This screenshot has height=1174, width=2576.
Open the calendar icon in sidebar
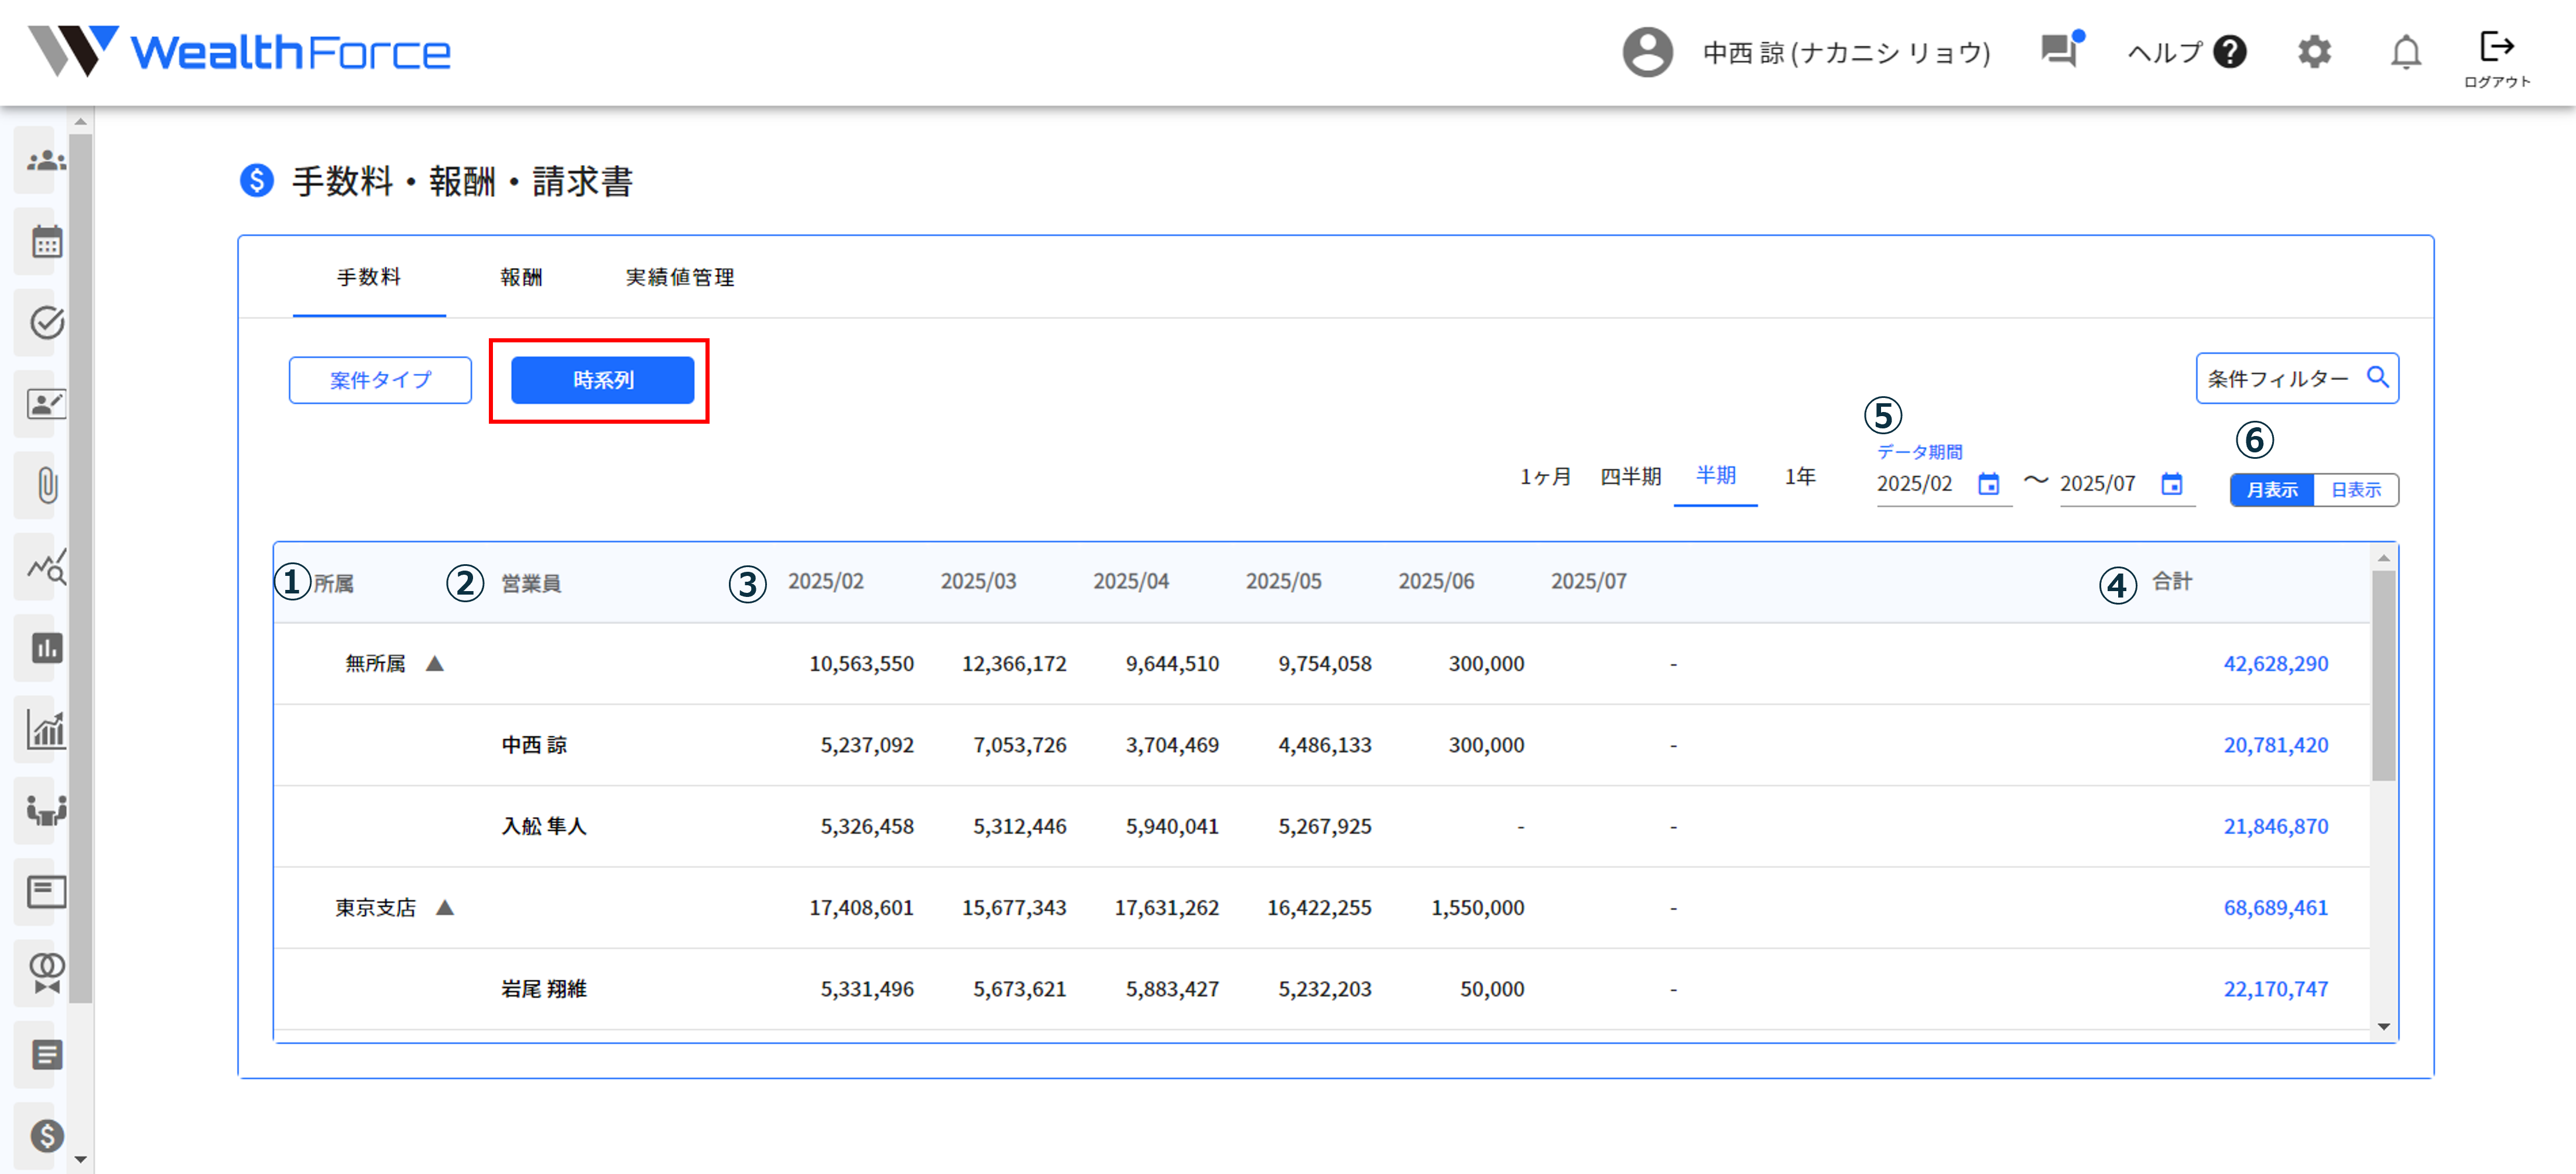(46, 242)
